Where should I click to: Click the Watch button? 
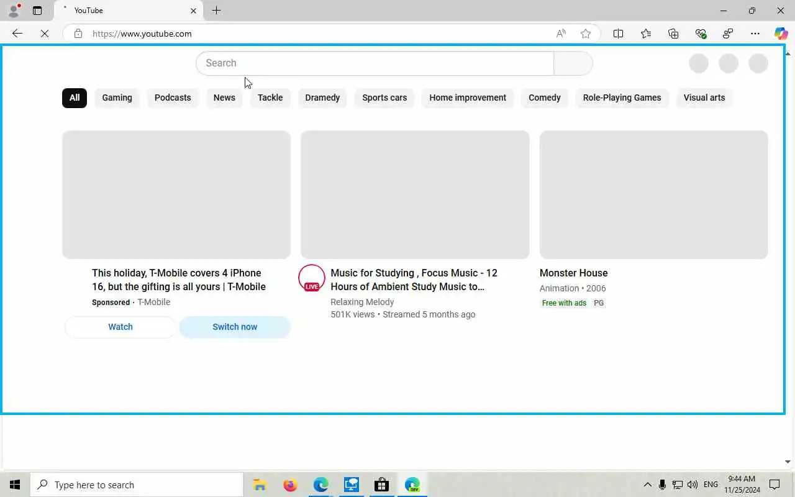click(x=120, y=327)
